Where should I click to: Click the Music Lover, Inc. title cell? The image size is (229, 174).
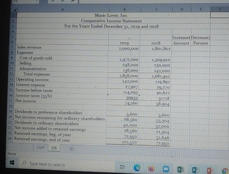tap(111, 15)
